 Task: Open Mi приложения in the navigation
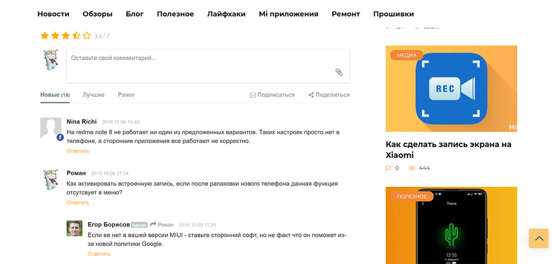tap(288, 14)
